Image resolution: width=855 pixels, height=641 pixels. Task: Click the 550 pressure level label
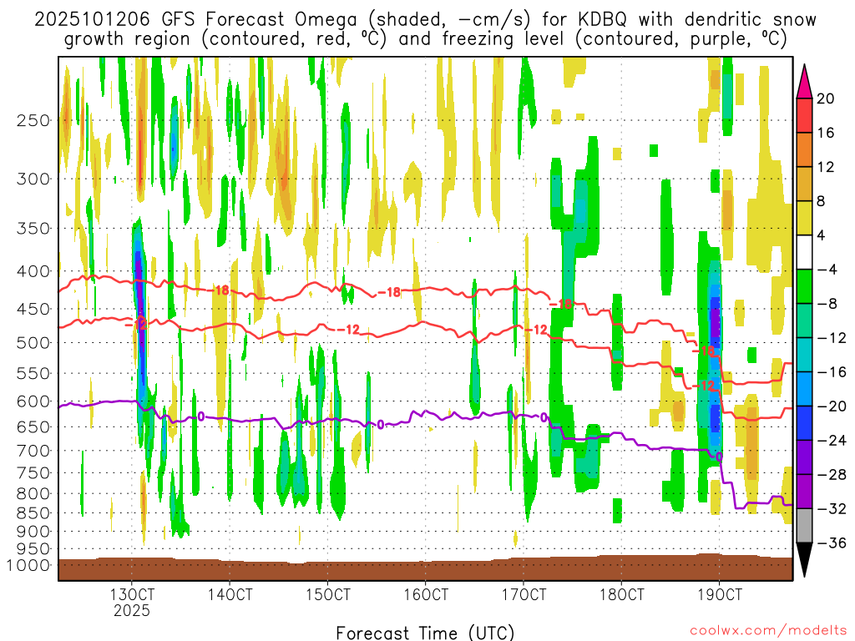point(33,373)
